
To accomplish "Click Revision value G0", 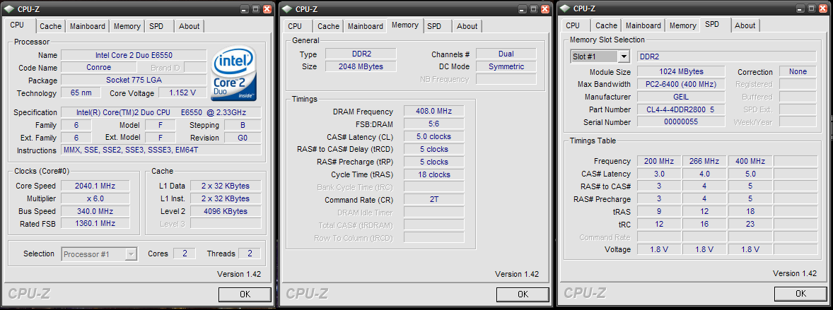I will pos(243,138).
